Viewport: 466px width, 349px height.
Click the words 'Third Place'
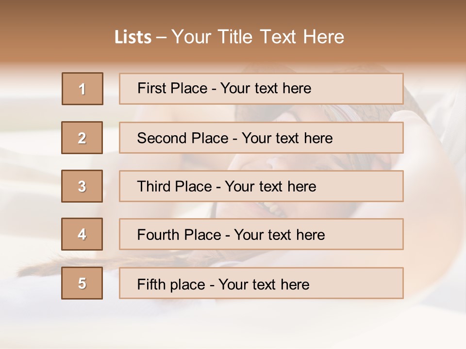tap(174, 187)
